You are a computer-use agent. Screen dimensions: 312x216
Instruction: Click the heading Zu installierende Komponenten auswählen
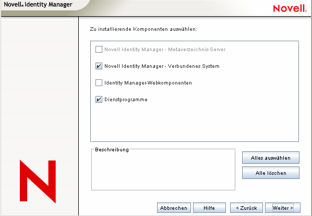pyautogui.click(x=143, y=29)
